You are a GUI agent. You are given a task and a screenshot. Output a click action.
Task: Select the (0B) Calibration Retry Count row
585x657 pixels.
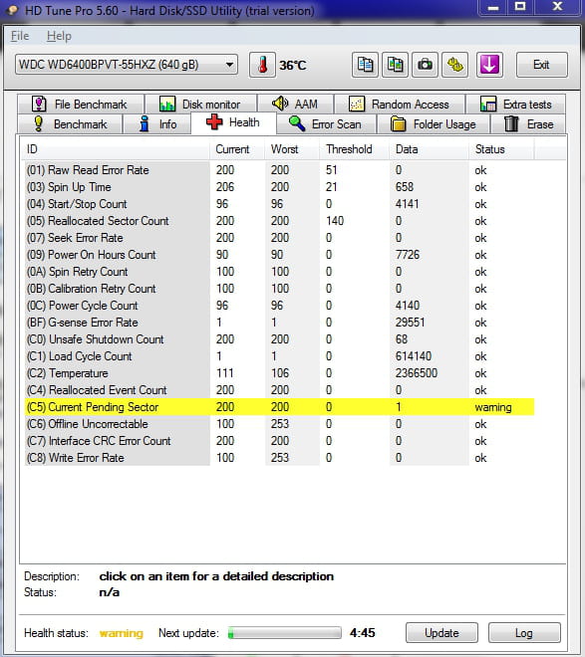pyautogui.click(x=279, y=289)
